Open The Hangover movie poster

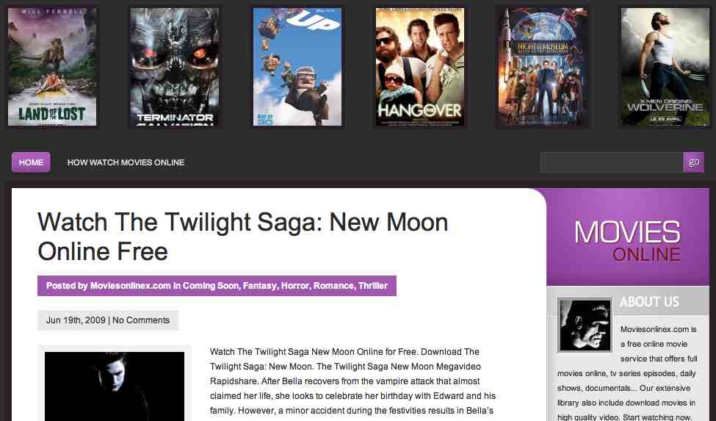click(419, 67)
